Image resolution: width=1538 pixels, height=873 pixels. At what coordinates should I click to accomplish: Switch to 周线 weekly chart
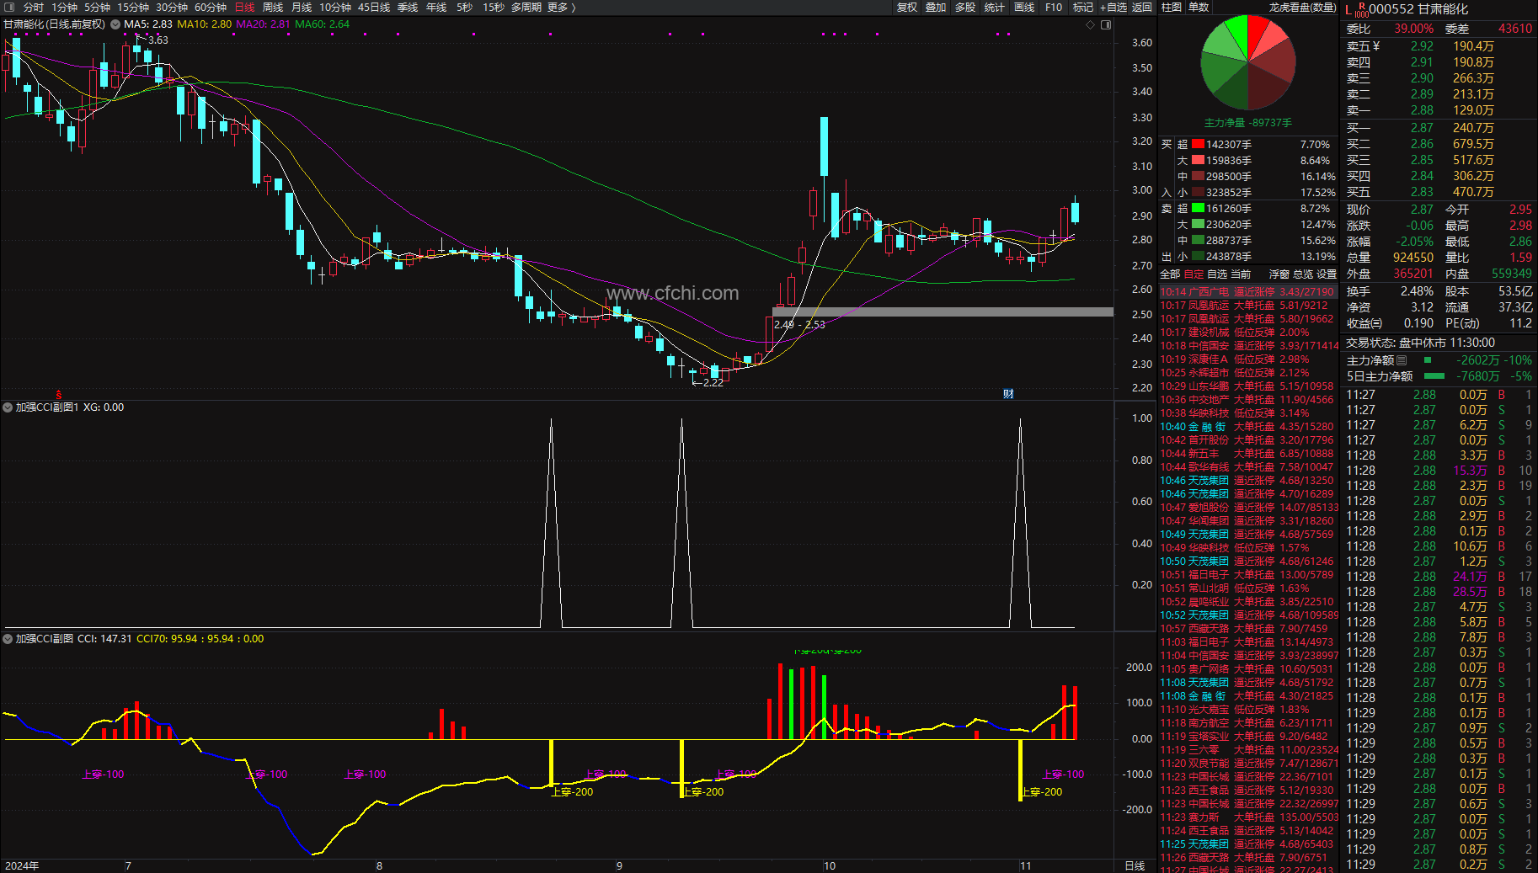tap(273, 7)
